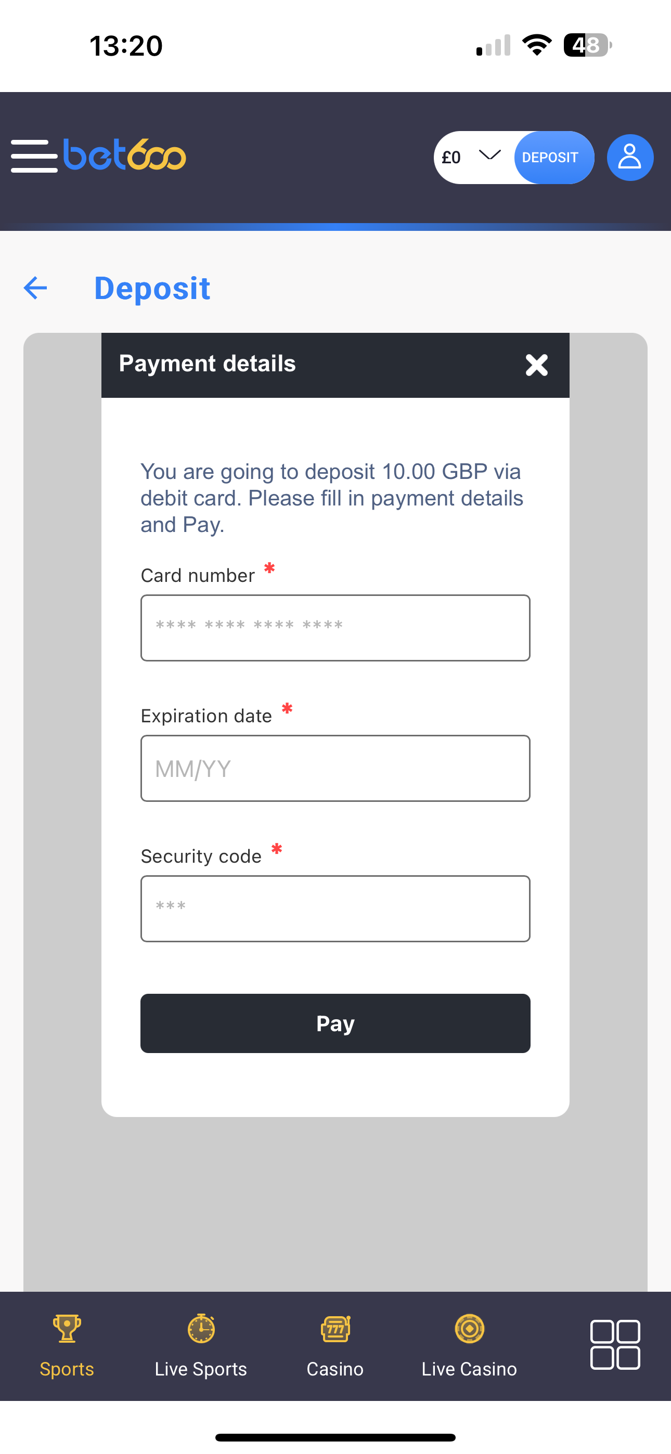Screen dimensions: 671x1454
Task: Focus the Card number field
Action: click(335, 628)
